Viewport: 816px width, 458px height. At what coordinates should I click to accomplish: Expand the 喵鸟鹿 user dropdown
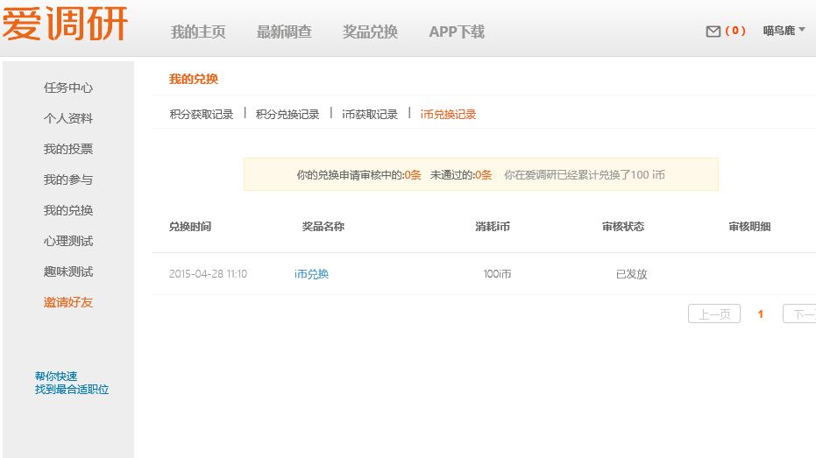tap(784, 31)
